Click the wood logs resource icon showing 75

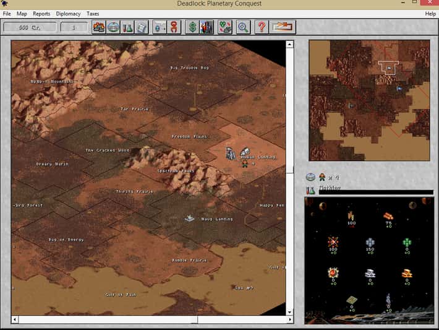coord(388,216)
